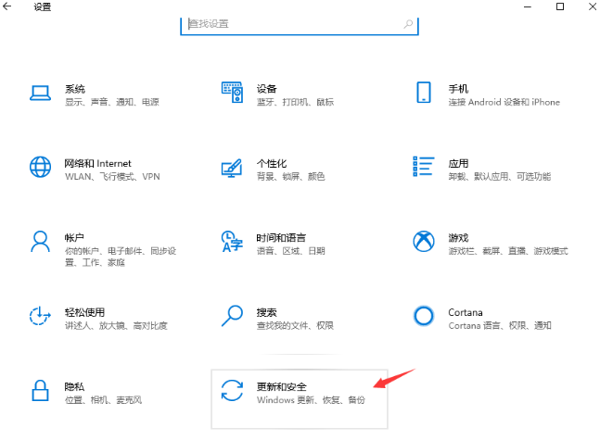Focus the 查找设置 search field
Screen dimensions: 600x440
coord(300,24)
